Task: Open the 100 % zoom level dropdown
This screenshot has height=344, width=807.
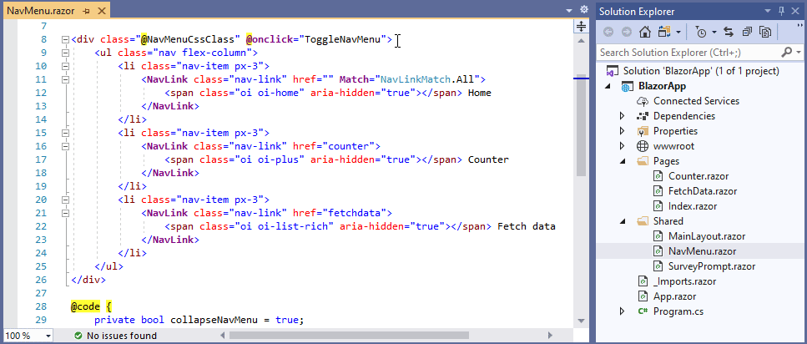Action: point(28,336)
